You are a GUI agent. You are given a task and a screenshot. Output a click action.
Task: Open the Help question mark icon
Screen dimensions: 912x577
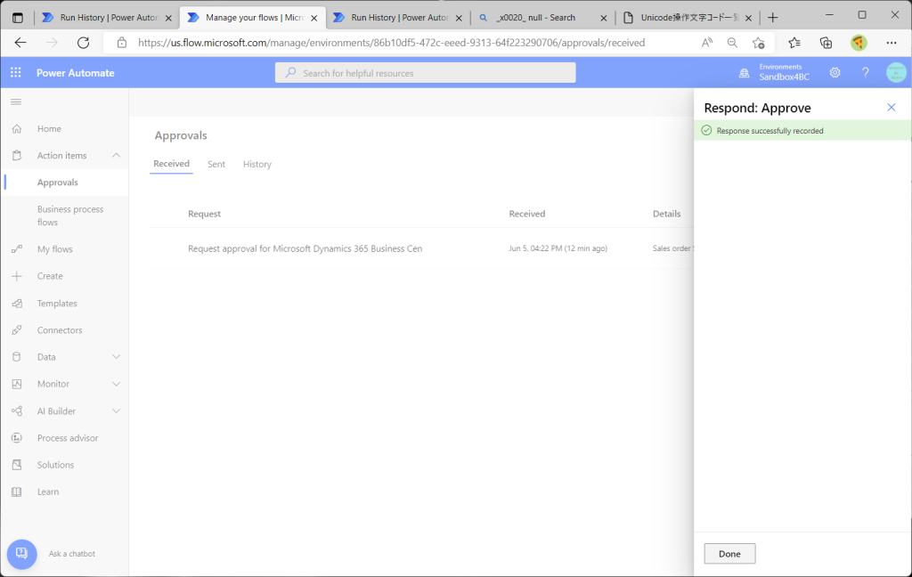866,73
